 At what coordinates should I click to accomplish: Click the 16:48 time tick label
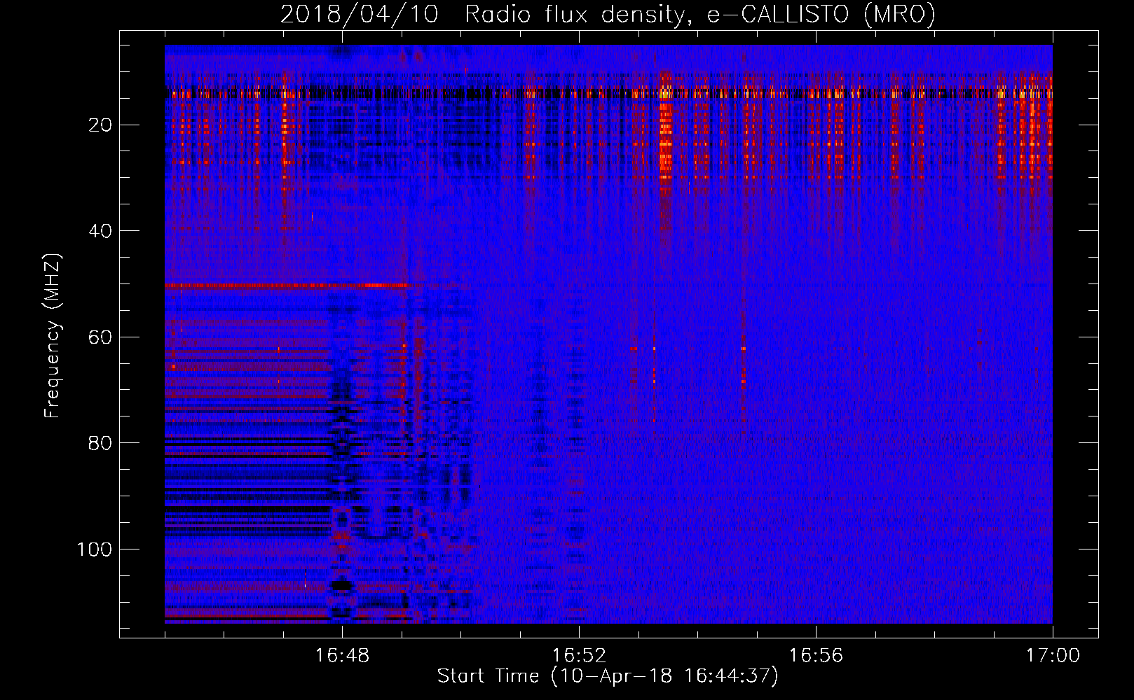pyautogui.click(x=343, y=656)
